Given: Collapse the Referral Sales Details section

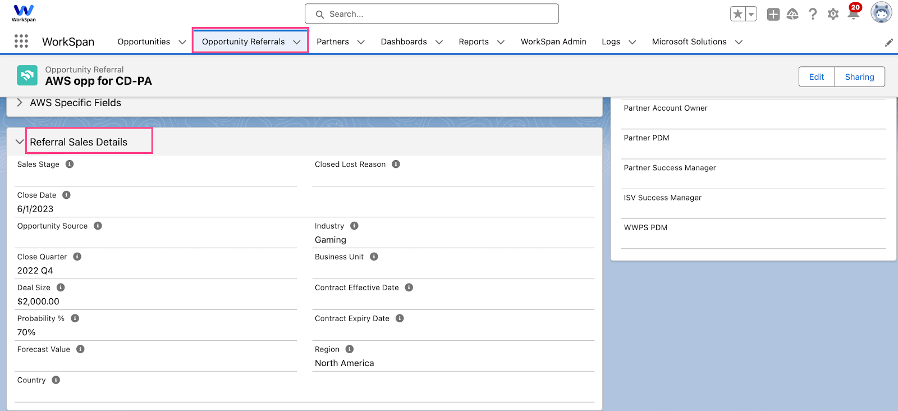Looking at the screenshot, I should [x=20, y=142].
